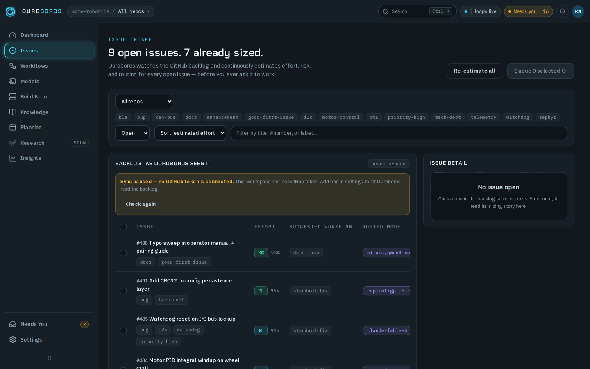Open notifications with the bell icon
The width and height of the screenshot is (590, 369).
coord(563,11)
